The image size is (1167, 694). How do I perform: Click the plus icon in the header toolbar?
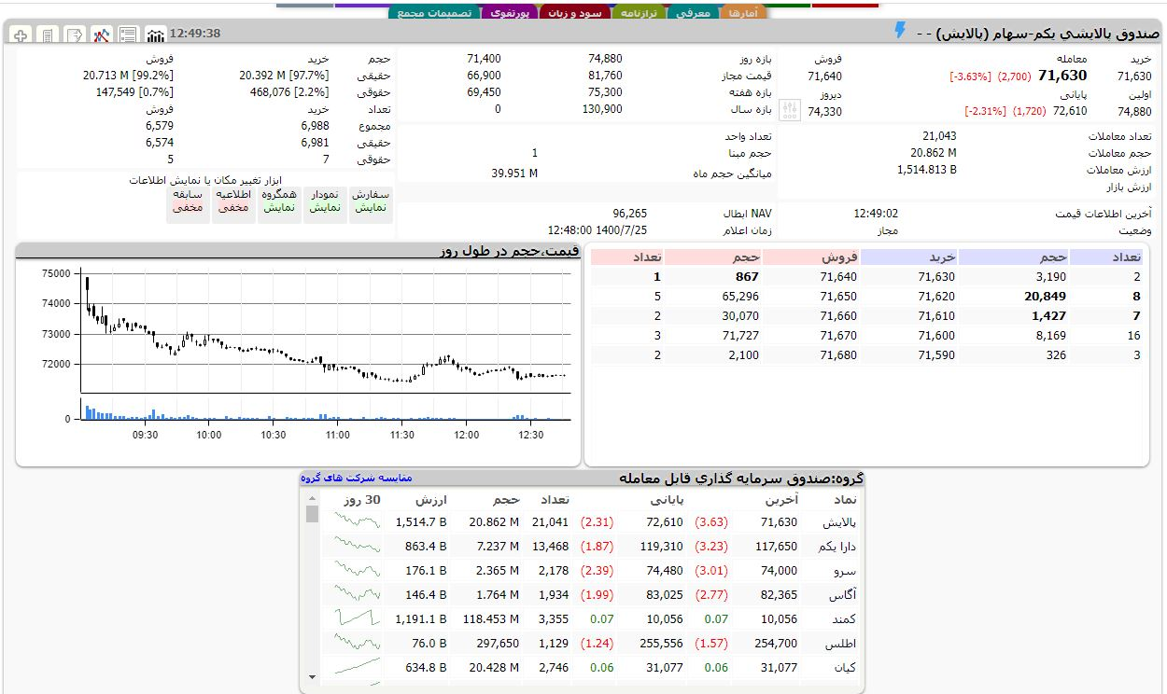pyautogui.click(x=21, y=35)
